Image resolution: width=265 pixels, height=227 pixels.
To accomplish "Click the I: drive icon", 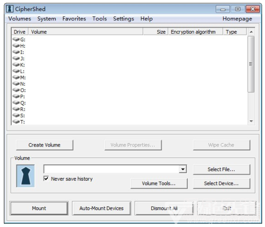I will 16,52.
